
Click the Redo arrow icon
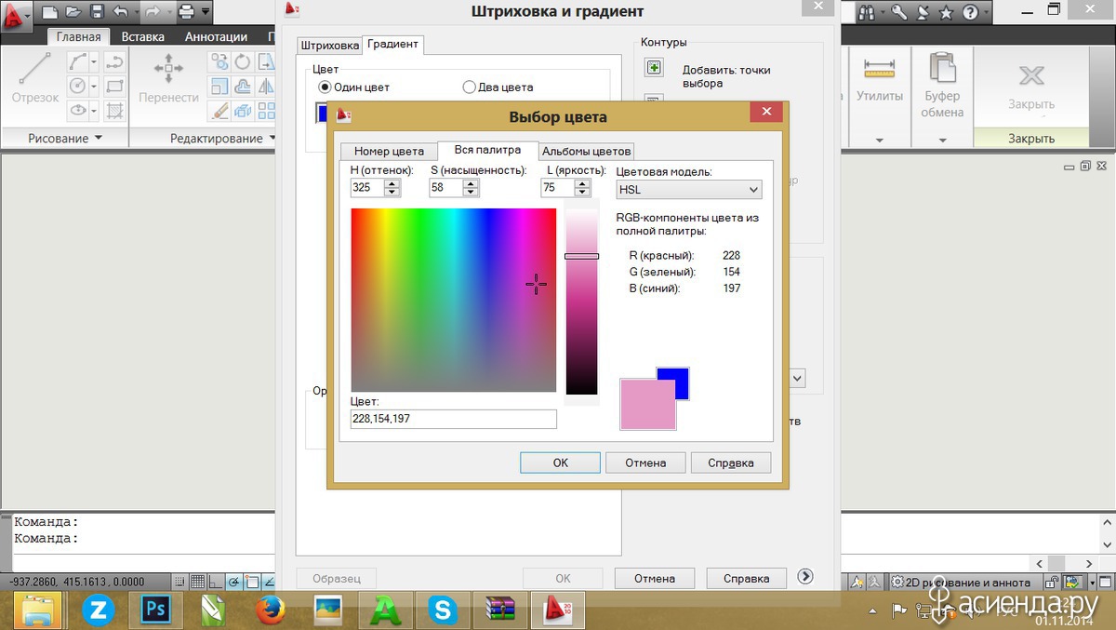point(153,12)
